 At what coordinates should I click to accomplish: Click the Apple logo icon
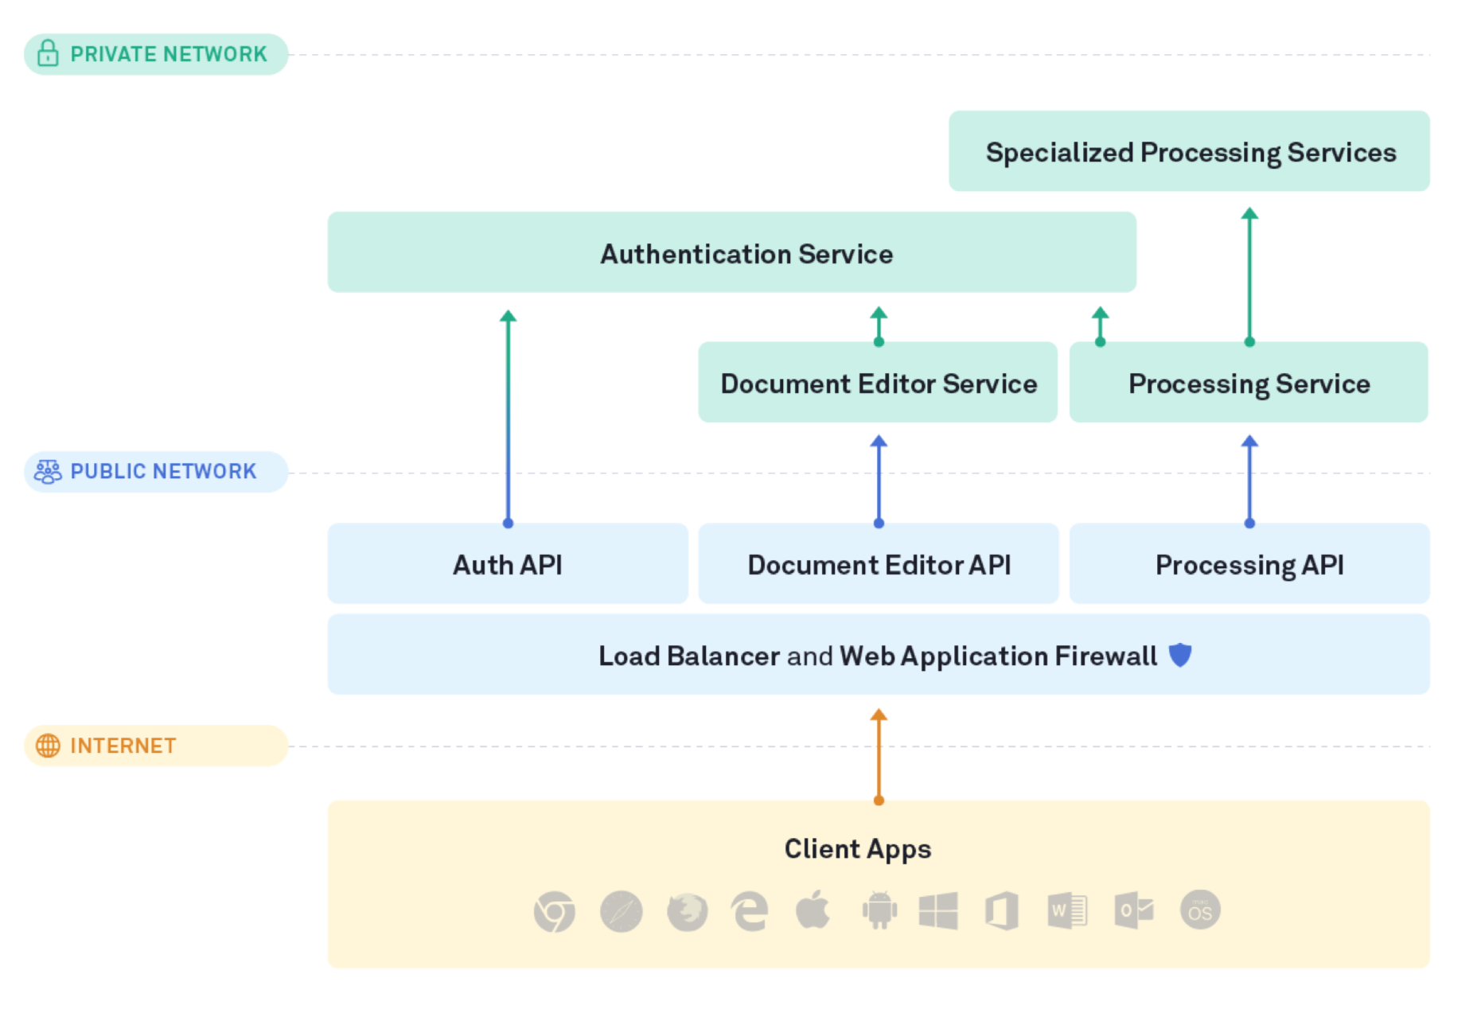click(813, 910)
